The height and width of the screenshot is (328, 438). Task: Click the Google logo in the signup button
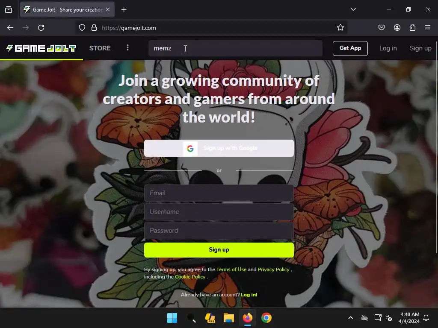pos(190,148)
